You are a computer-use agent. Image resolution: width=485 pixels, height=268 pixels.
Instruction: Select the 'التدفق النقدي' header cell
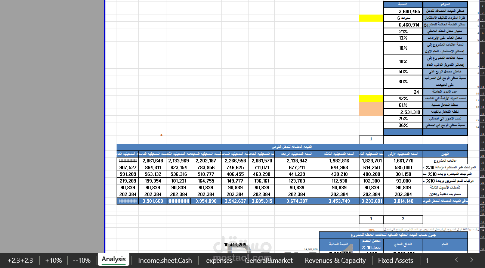403,244
